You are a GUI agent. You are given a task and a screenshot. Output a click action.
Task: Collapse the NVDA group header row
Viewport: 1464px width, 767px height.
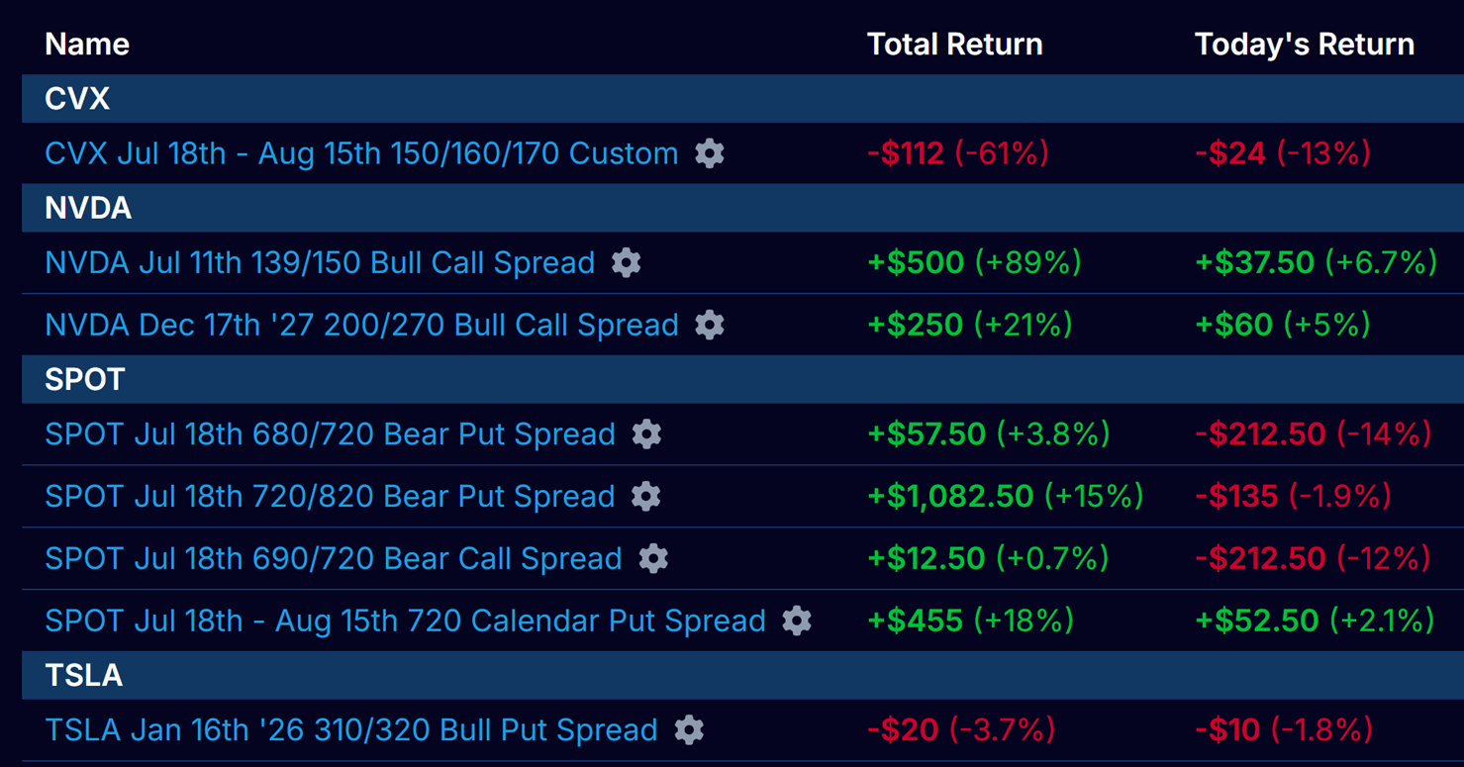point(742,208)
